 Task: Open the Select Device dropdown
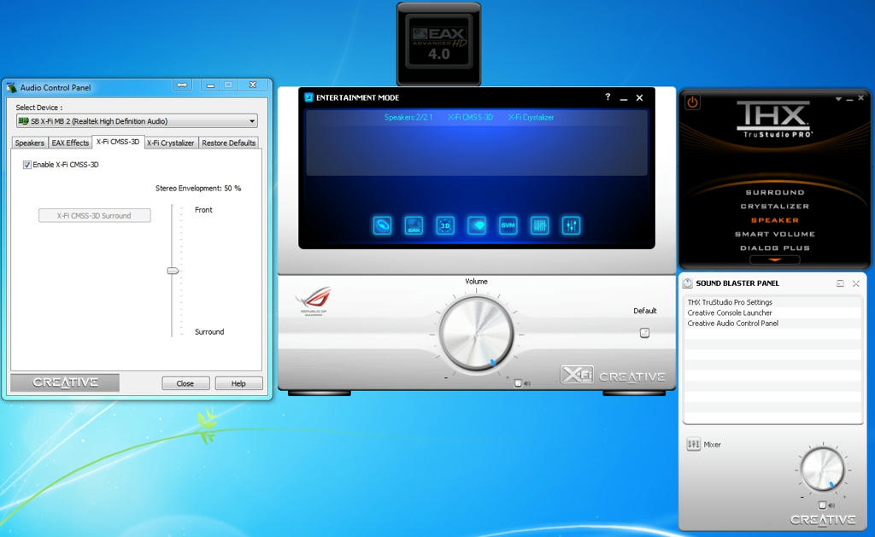(137, 121)
